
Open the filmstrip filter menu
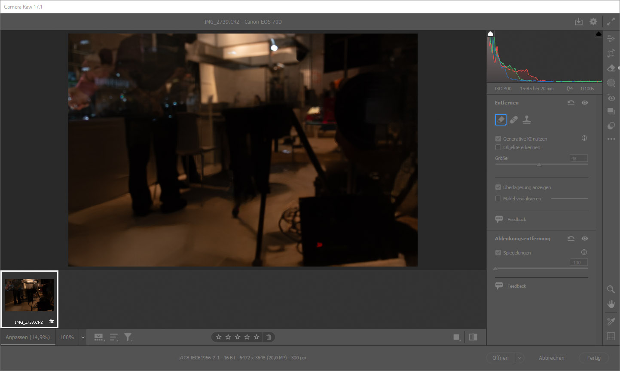[x=128, y=337]
